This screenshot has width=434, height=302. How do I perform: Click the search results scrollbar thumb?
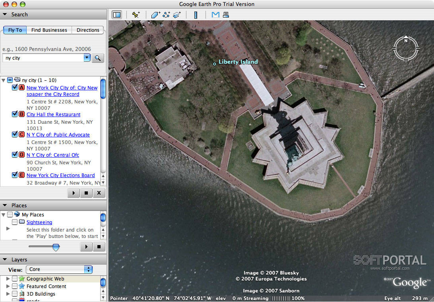click(103, 89)
